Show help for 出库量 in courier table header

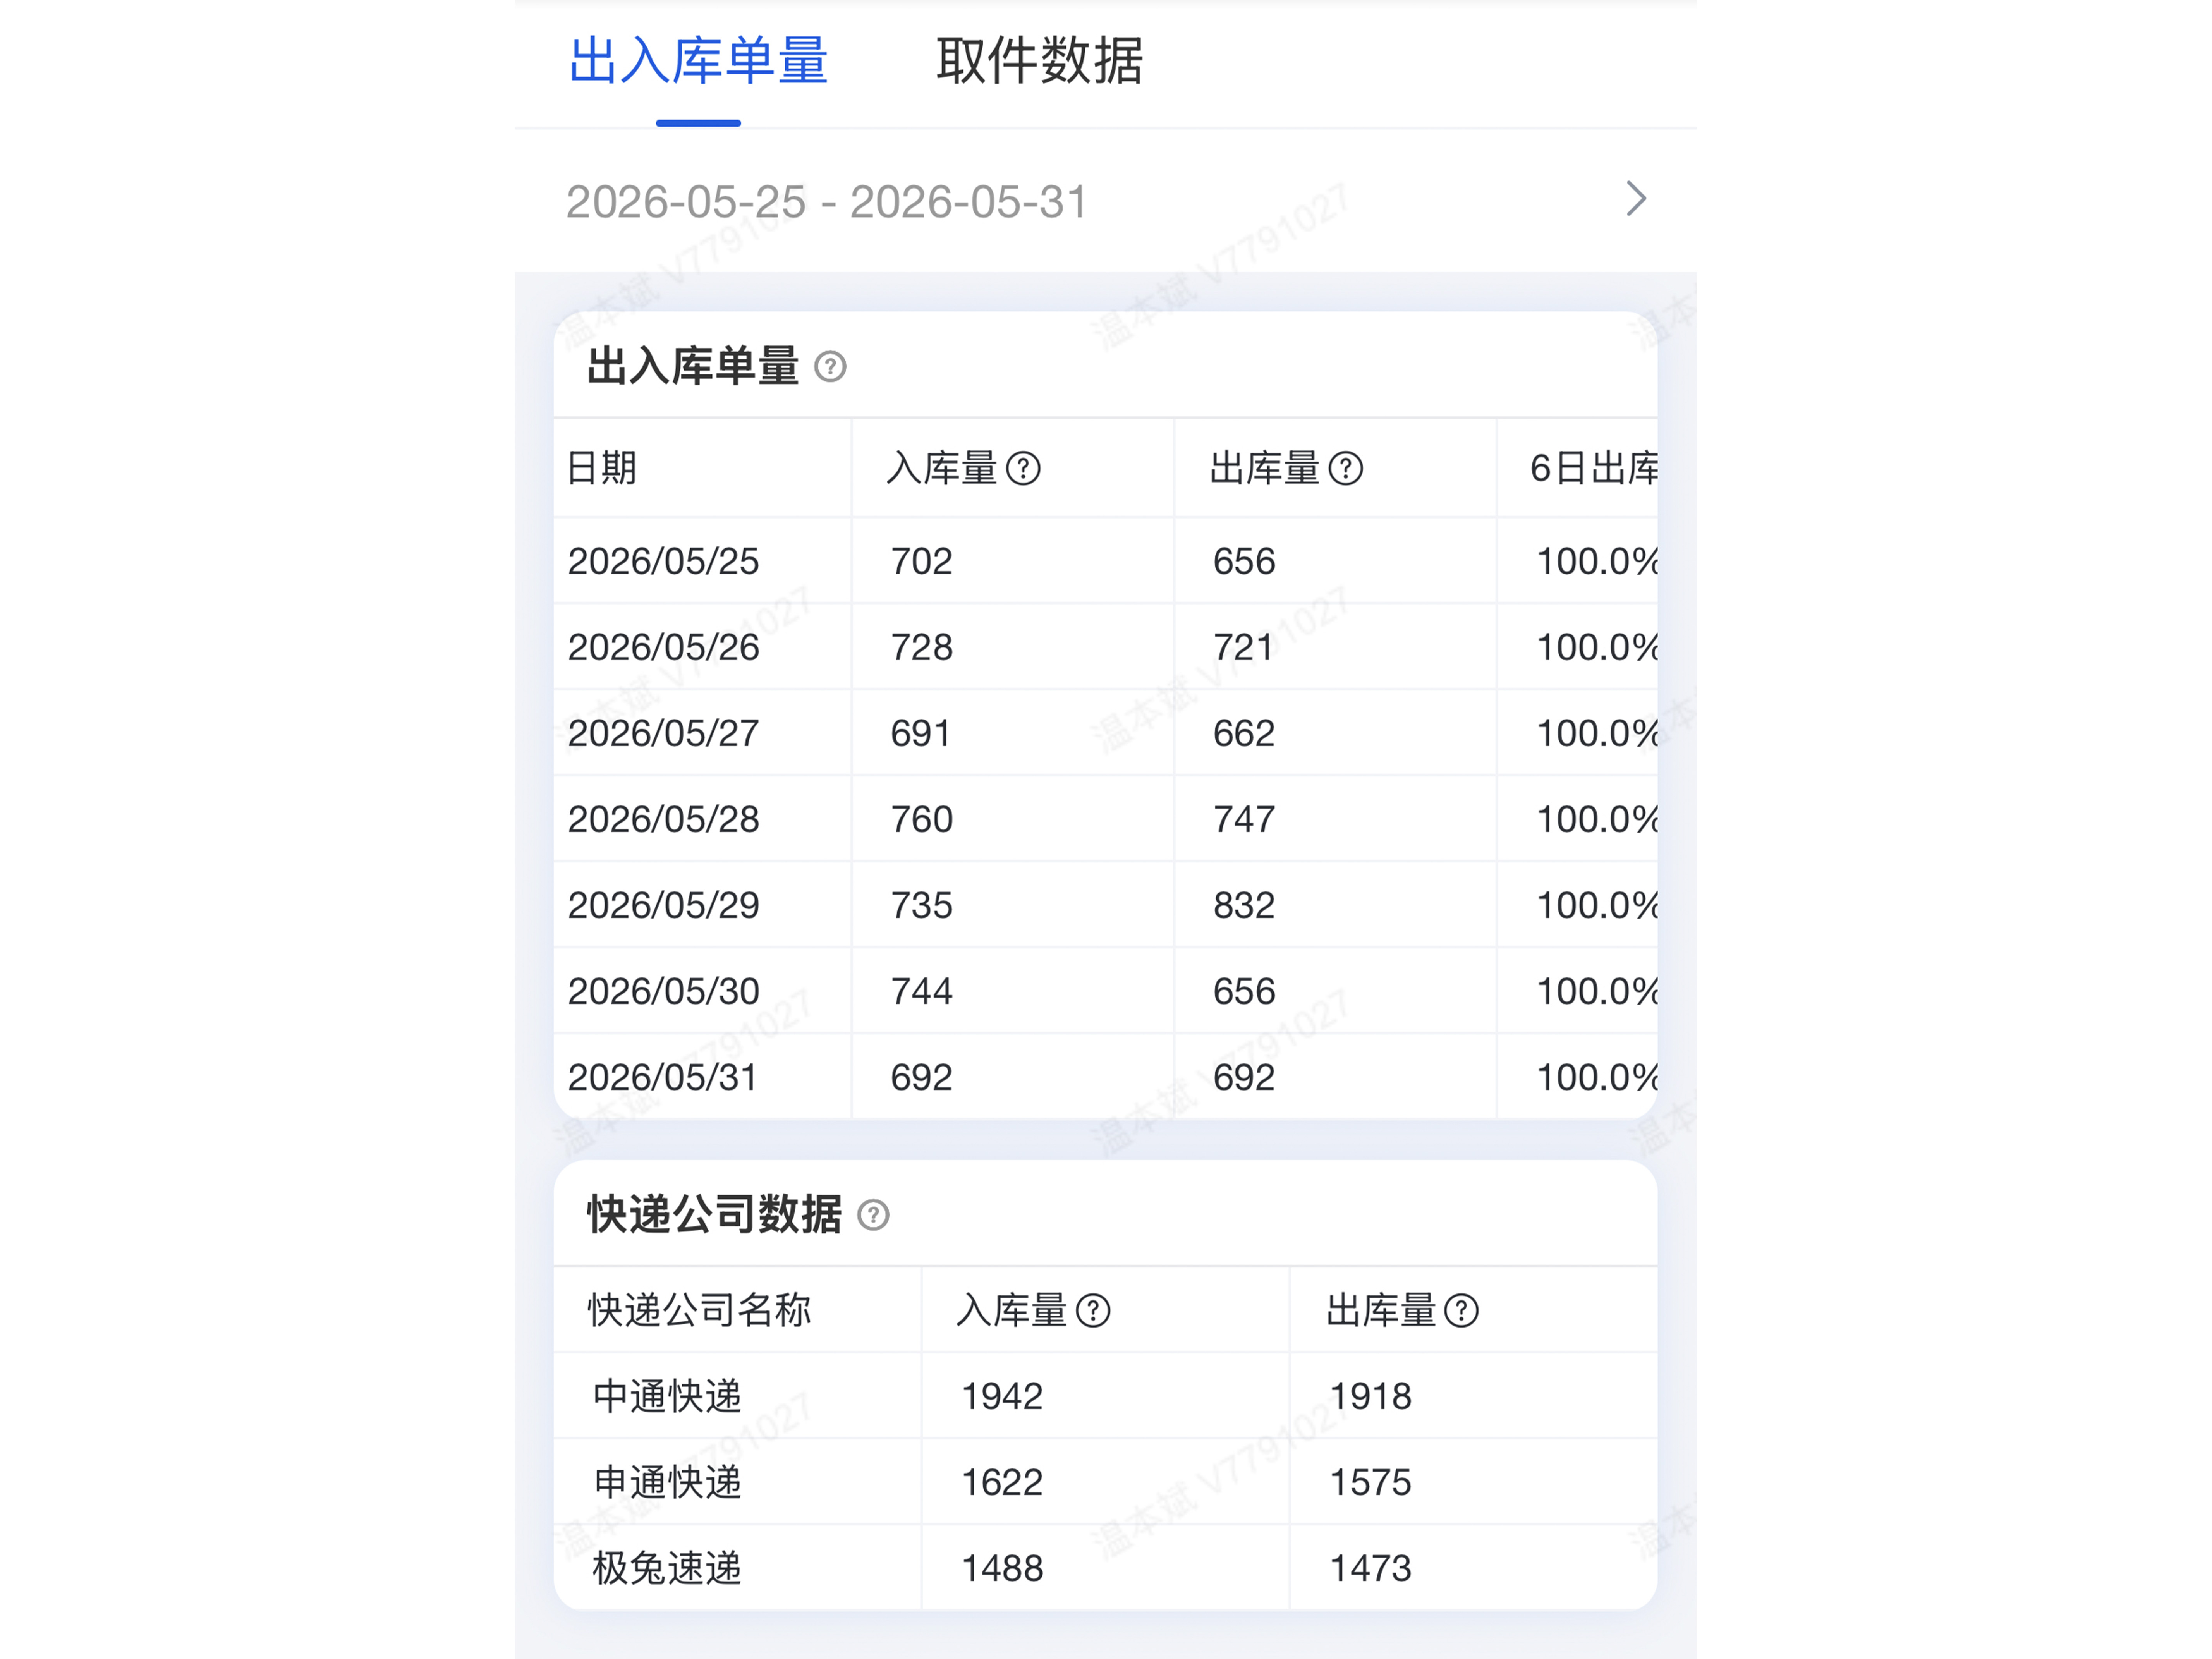coord(1461,1310)
